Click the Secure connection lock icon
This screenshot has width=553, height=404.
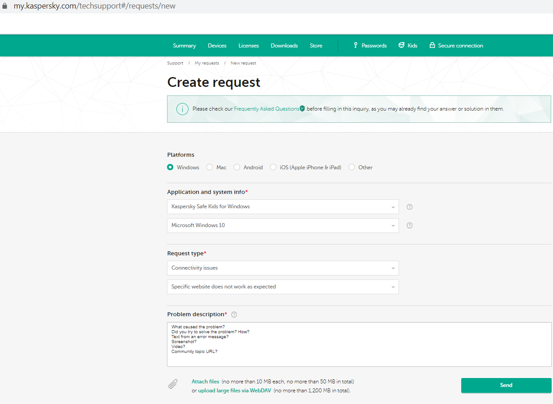click(432, 45)
